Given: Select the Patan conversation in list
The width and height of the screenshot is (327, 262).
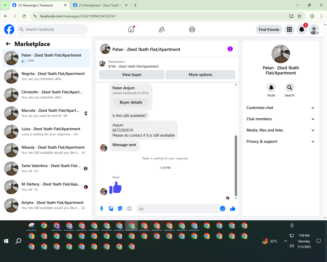Looking at the screenshot, I should (x=46, y=58).
